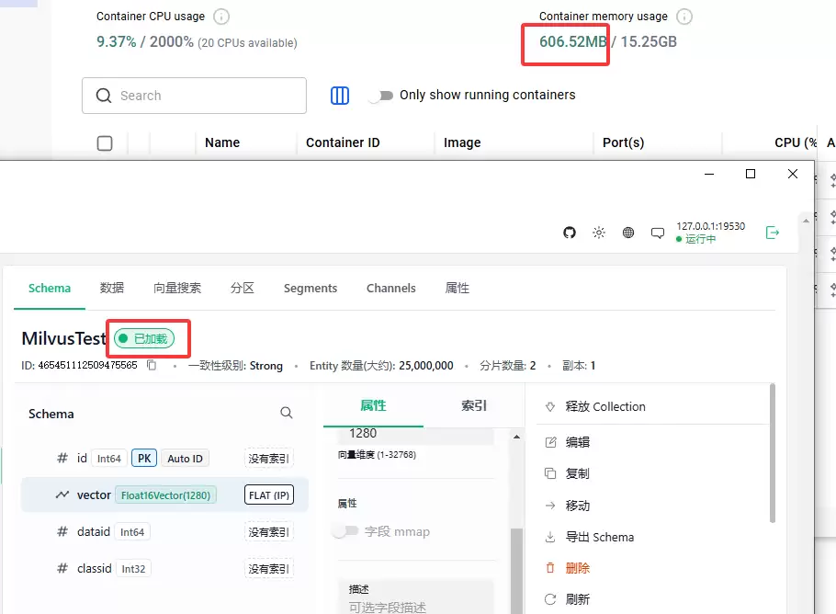This screenshot has width=836, height=614.
Task: Open language selector globe icon
Action: pos(628,233)
